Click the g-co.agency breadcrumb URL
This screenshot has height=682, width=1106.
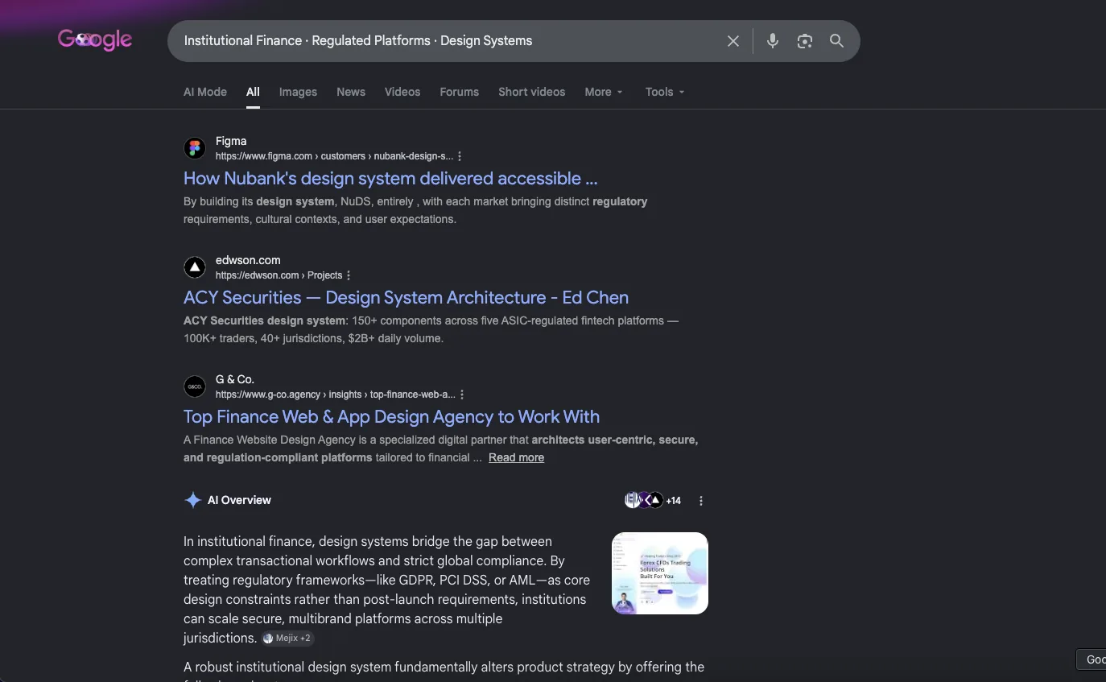(x=336, y=395)
